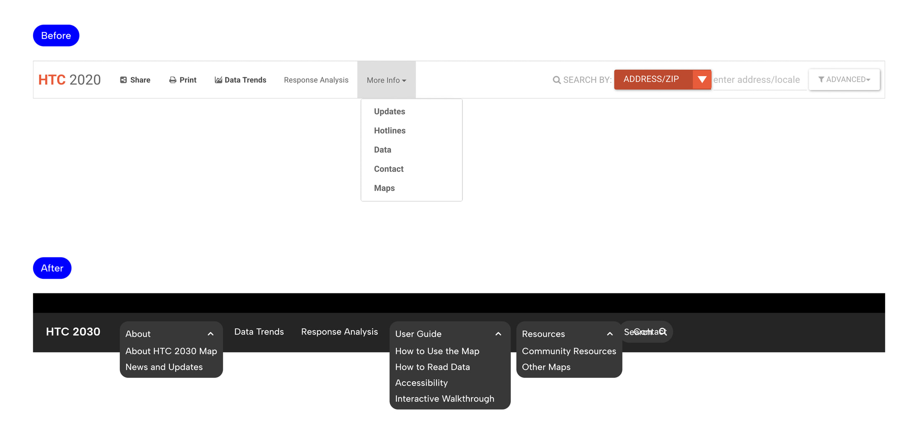Click Response Analysis in HTC 2020 navbar
The width and height of the screenshot is (918, 440).
316,80
